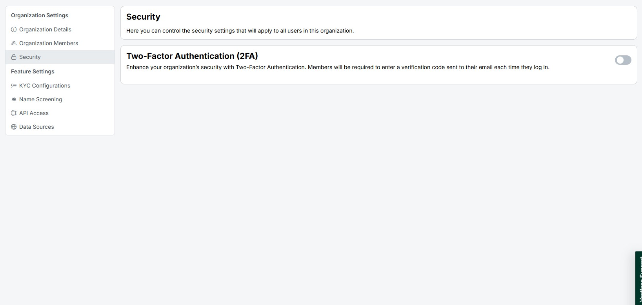Open the API Access settings page
The width and height of the screenshot is (642, 305).
pyautogui.click(x=34, y=113)
